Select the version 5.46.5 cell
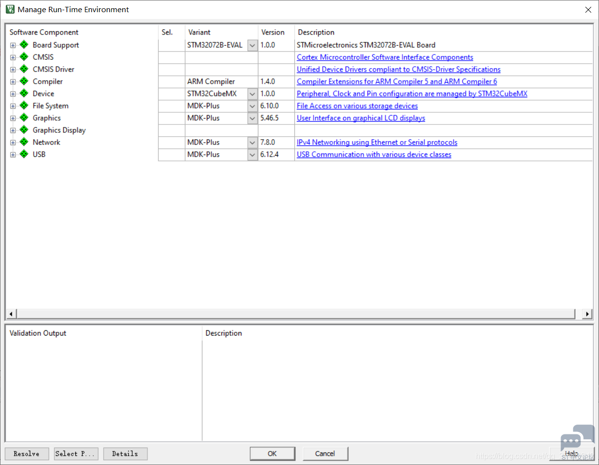Image resolution: width=599 pixels, height=465 pixels. pos(276,118)
